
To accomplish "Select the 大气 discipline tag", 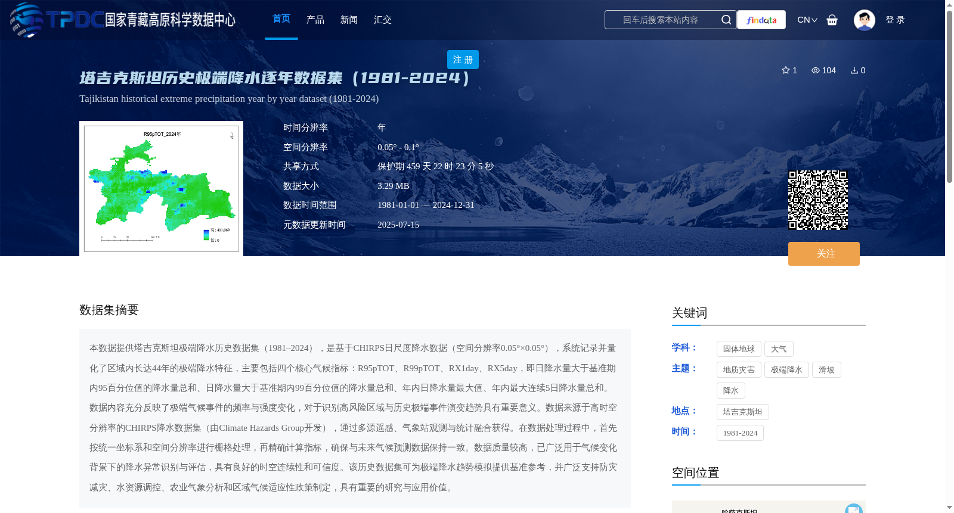I will 779,349.
